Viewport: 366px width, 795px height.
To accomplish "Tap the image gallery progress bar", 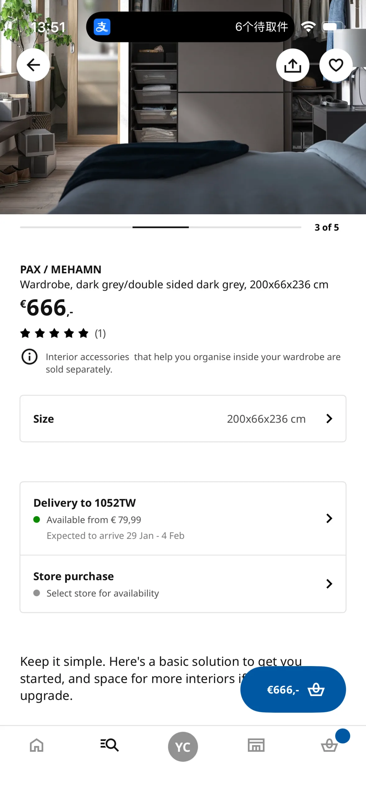I will [161, 227].
